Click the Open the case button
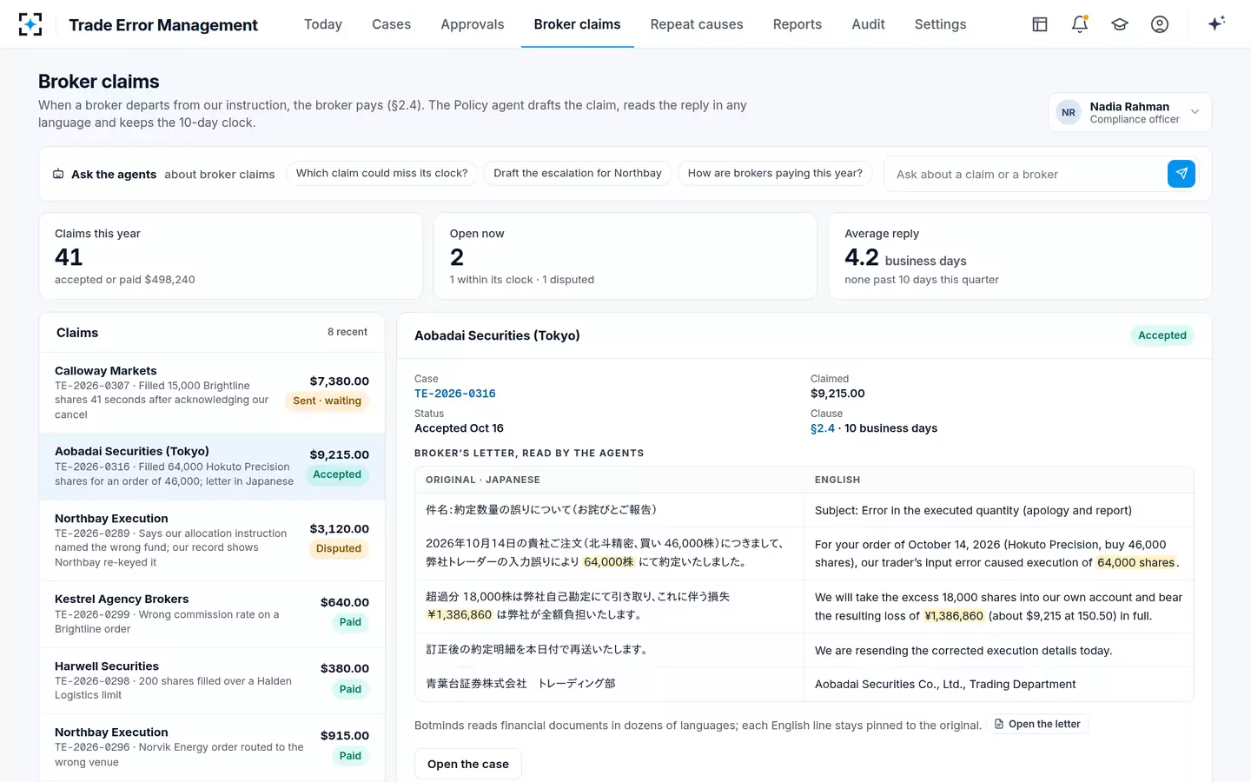1251x782 pixels. [x=468, y=764]
